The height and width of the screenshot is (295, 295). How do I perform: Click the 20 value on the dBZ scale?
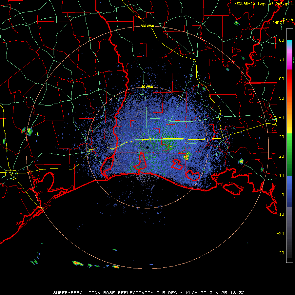tap(282, 156)
